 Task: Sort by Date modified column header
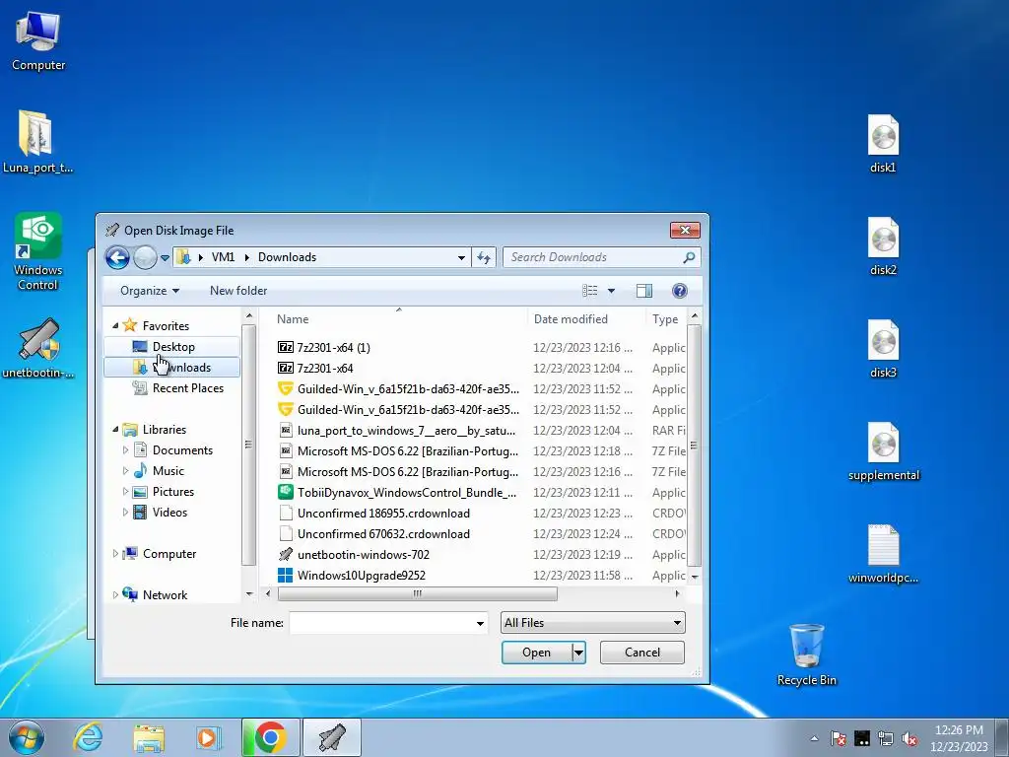586,319
